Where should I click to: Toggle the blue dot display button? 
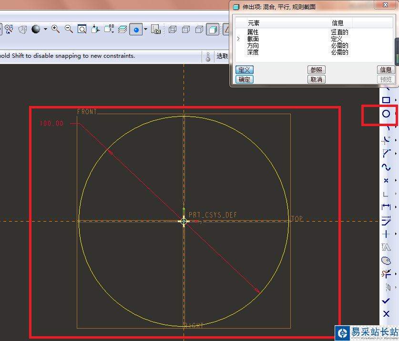point(136,29)
